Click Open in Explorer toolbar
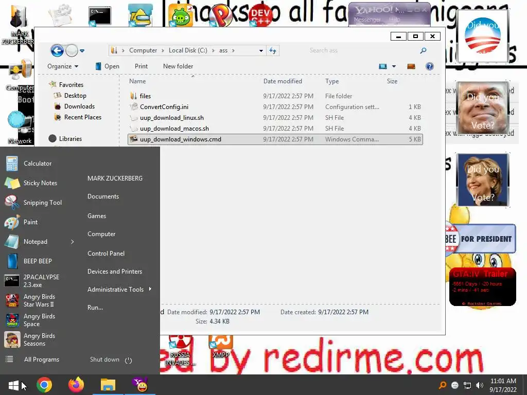The width and height of the screenshot is (527, 395). [x=108, y=66]
